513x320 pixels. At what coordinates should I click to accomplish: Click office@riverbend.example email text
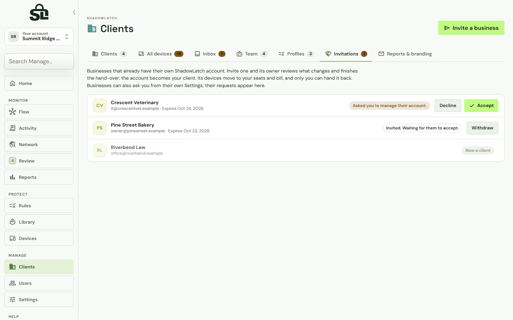click(x=137, y=153)
